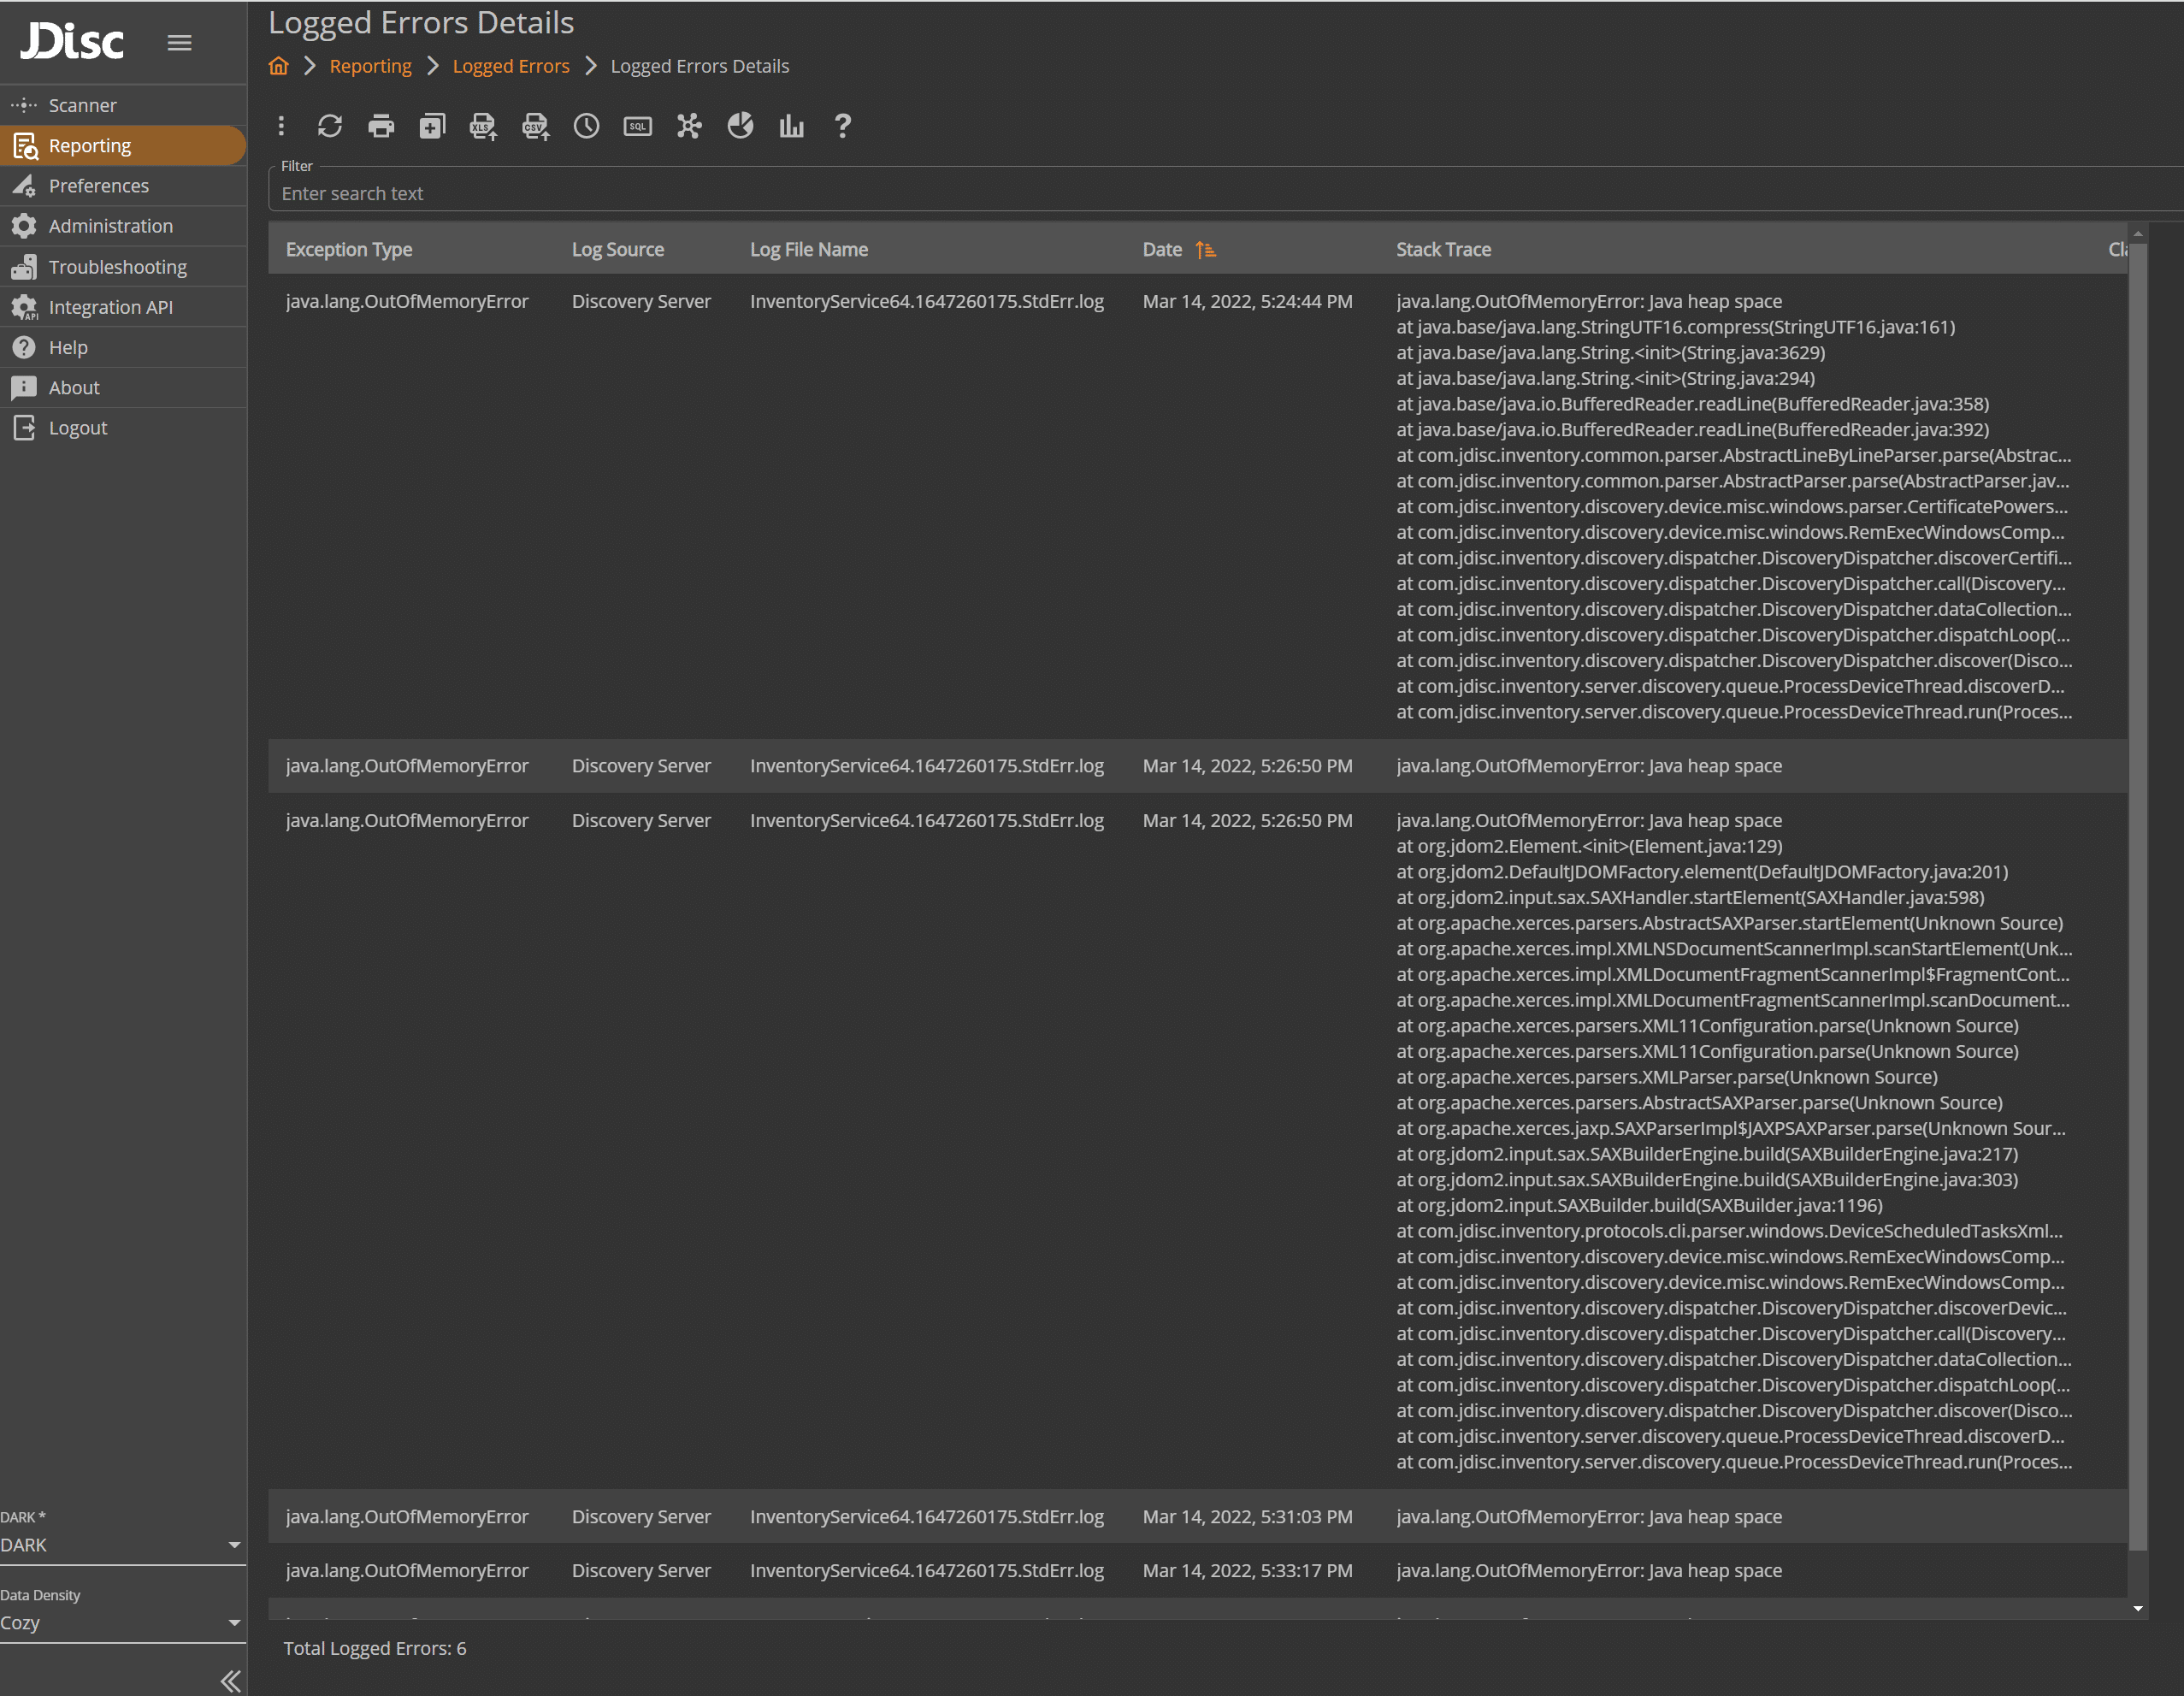Screen dimensions: 2184x1696
Task: Open report help via question mark icon
Action: pos(843,126)
